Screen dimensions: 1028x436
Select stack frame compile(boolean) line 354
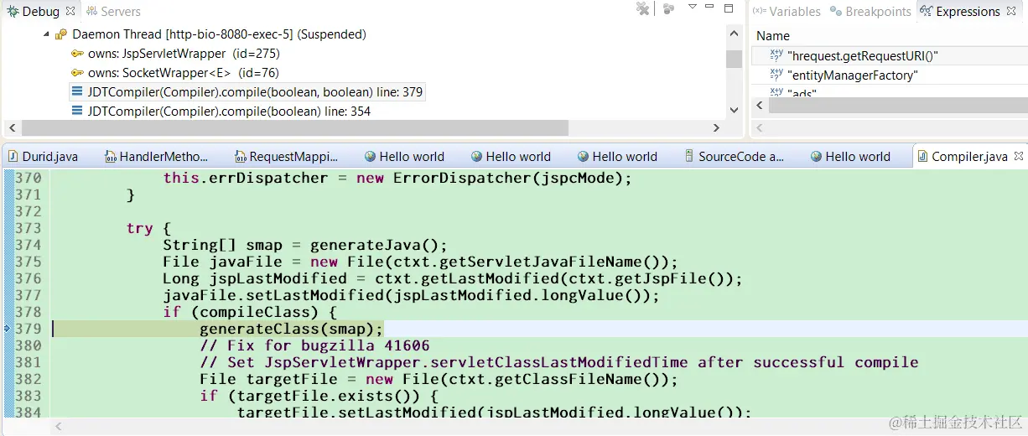coord(229,112)
